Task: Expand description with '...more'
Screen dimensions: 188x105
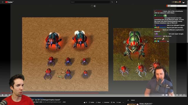Action: 64,102
